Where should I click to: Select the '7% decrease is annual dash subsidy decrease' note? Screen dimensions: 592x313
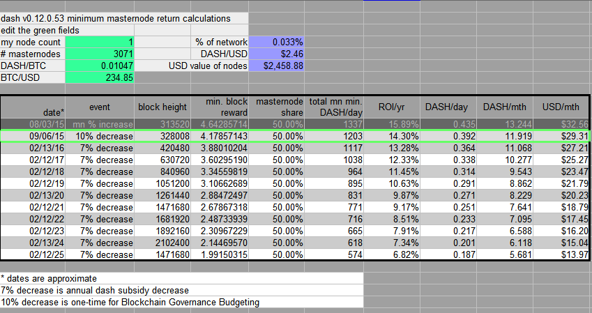click(181, 290)
